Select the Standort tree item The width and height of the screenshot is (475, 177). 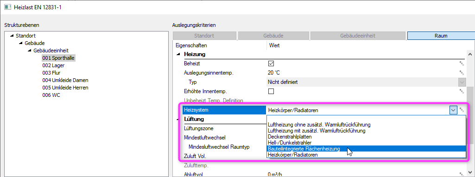[26, 36]
